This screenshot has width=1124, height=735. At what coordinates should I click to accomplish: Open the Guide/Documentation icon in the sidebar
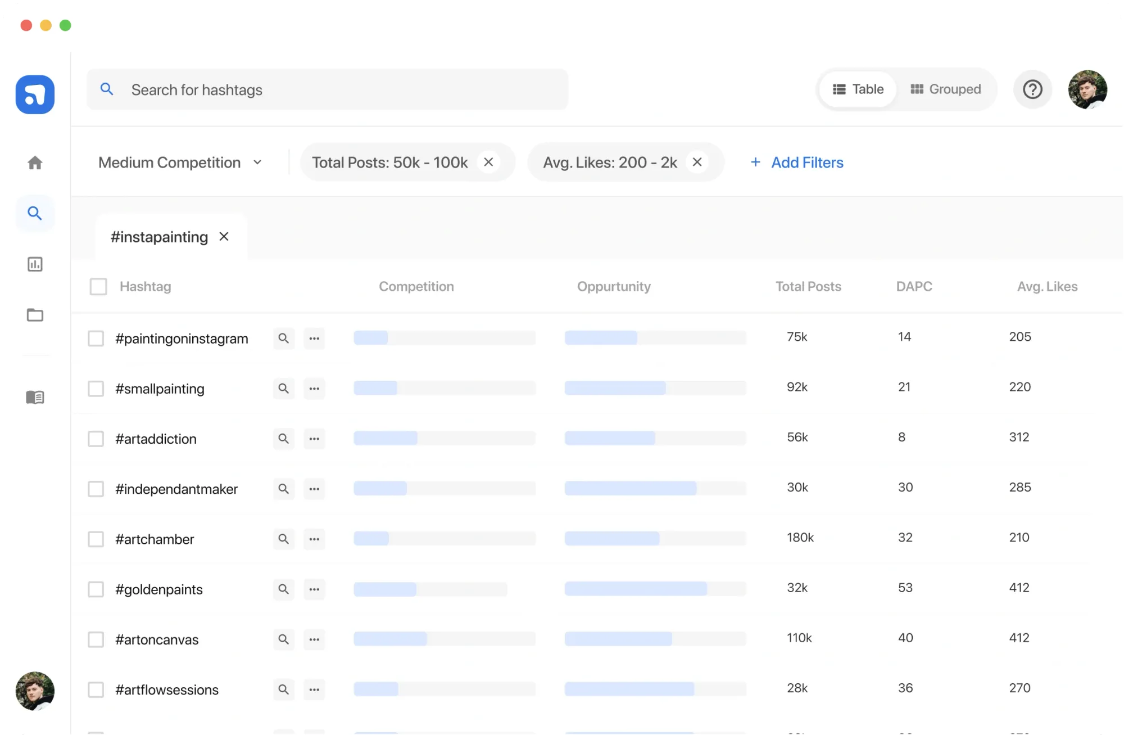click(x=35, y=398)
